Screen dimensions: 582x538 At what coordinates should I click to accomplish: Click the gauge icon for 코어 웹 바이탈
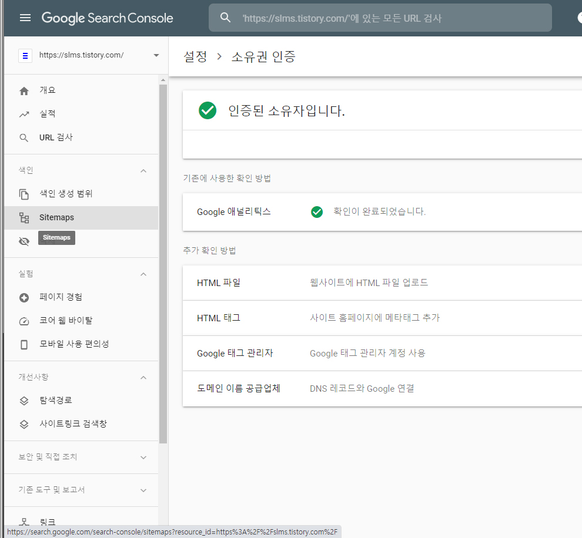tap(24, 321)
